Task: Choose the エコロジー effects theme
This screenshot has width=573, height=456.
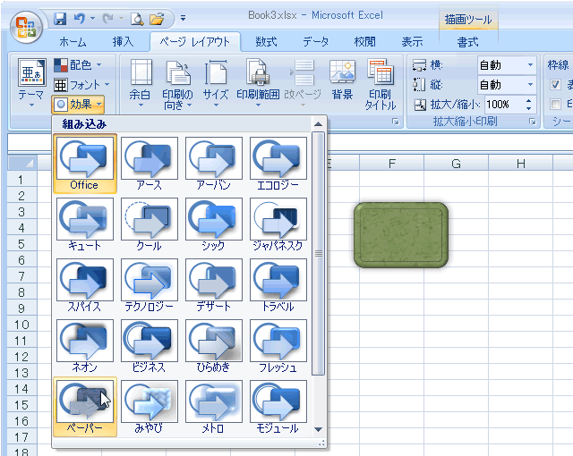Action: 278,164
